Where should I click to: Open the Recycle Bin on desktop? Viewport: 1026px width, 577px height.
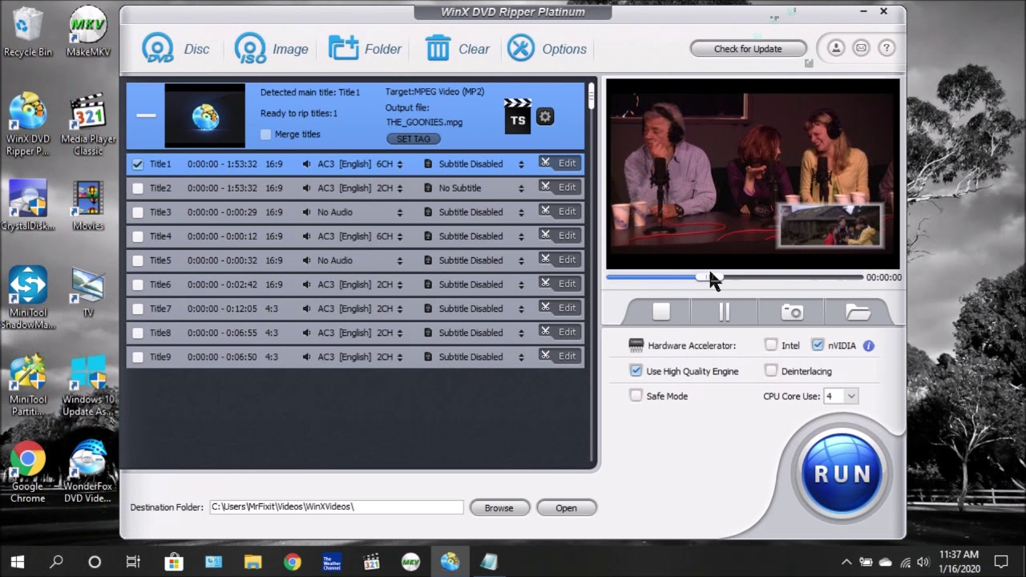pos(28,32)
